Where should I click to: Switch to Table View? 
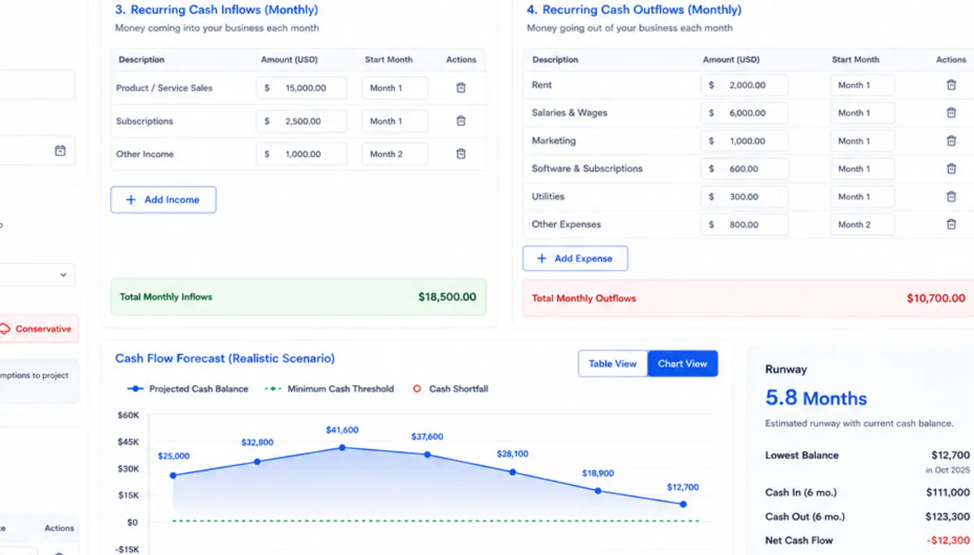613,364
